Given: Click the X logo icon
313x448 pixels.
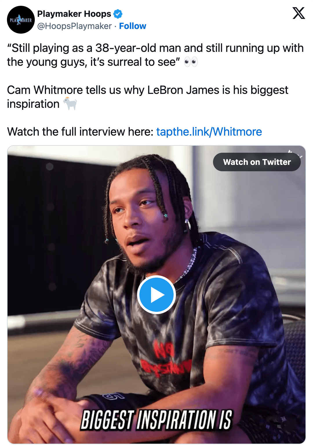Looking at the screenshot, I should (x=299, y=13).
